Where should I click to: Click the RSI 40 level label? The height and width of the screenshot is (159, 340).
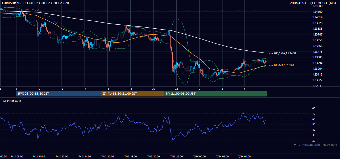(314, 130)
